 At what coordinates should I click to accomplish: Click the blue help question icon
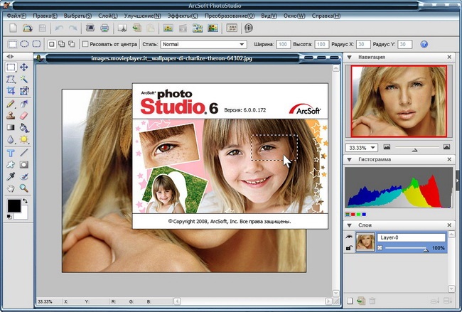(424, 44)
